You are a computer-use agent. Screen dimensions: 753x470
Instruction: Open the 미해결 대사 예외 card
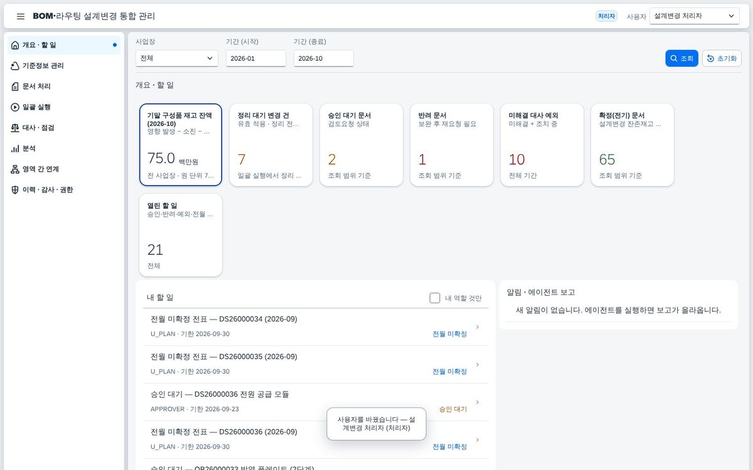(542, 145)
